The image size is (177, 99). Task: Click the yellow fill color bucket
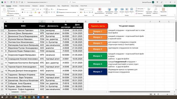[x=35, y=12]
